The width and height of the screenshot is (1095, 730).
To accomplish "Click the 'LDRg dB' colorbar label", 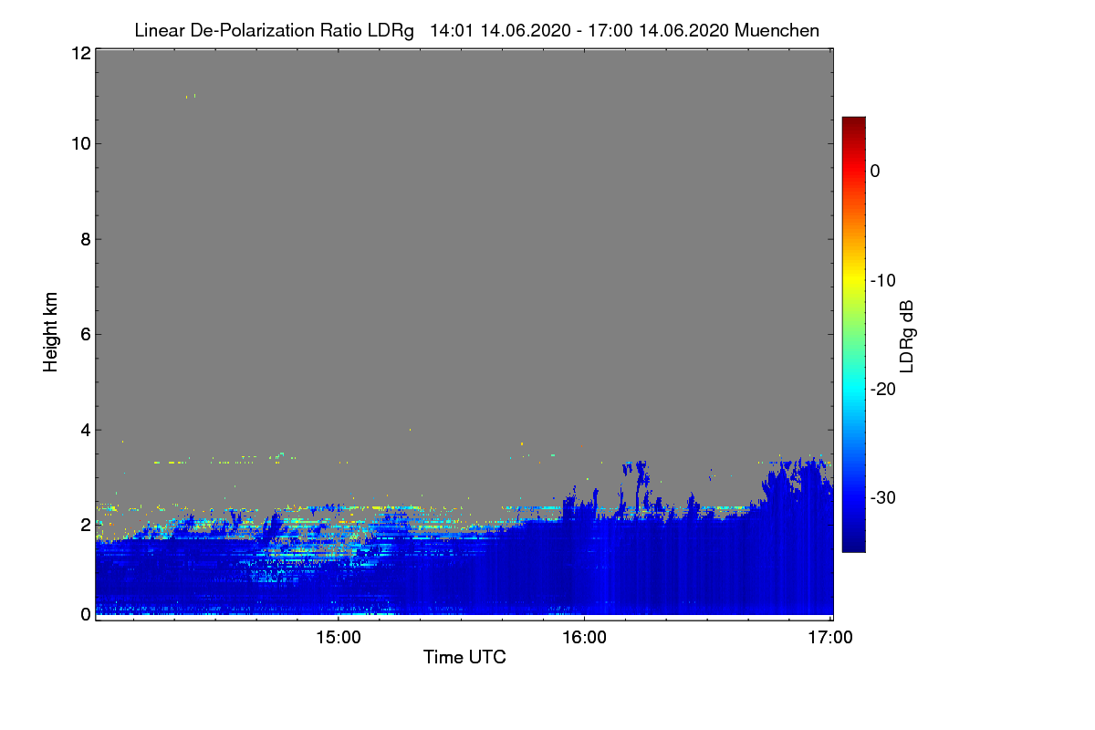I will pyautogui.click(x=906, y=337).
